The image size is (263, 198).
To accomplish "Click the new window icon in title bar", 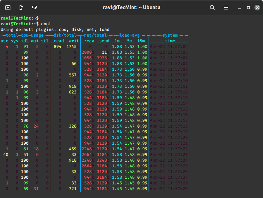I will point(21,8).
